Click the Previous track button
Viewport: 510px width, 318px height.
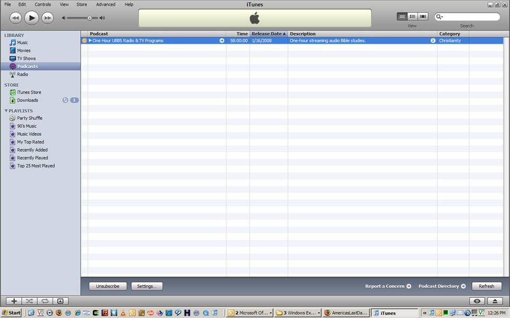point(15,18)
